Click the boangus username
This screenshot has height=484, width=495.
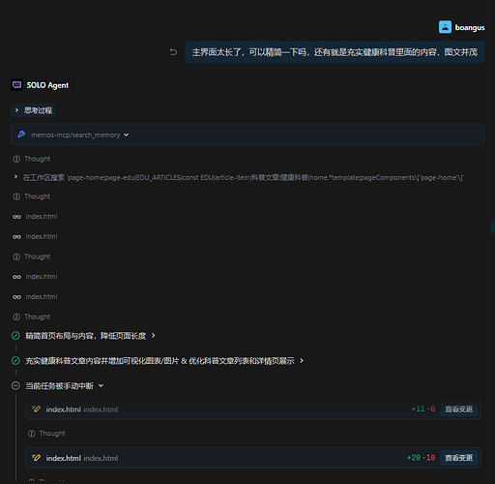tap(470, 28)
